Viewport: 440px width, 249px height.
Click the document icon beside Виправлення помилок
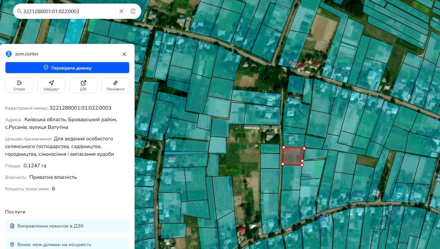tap(12, 226)
